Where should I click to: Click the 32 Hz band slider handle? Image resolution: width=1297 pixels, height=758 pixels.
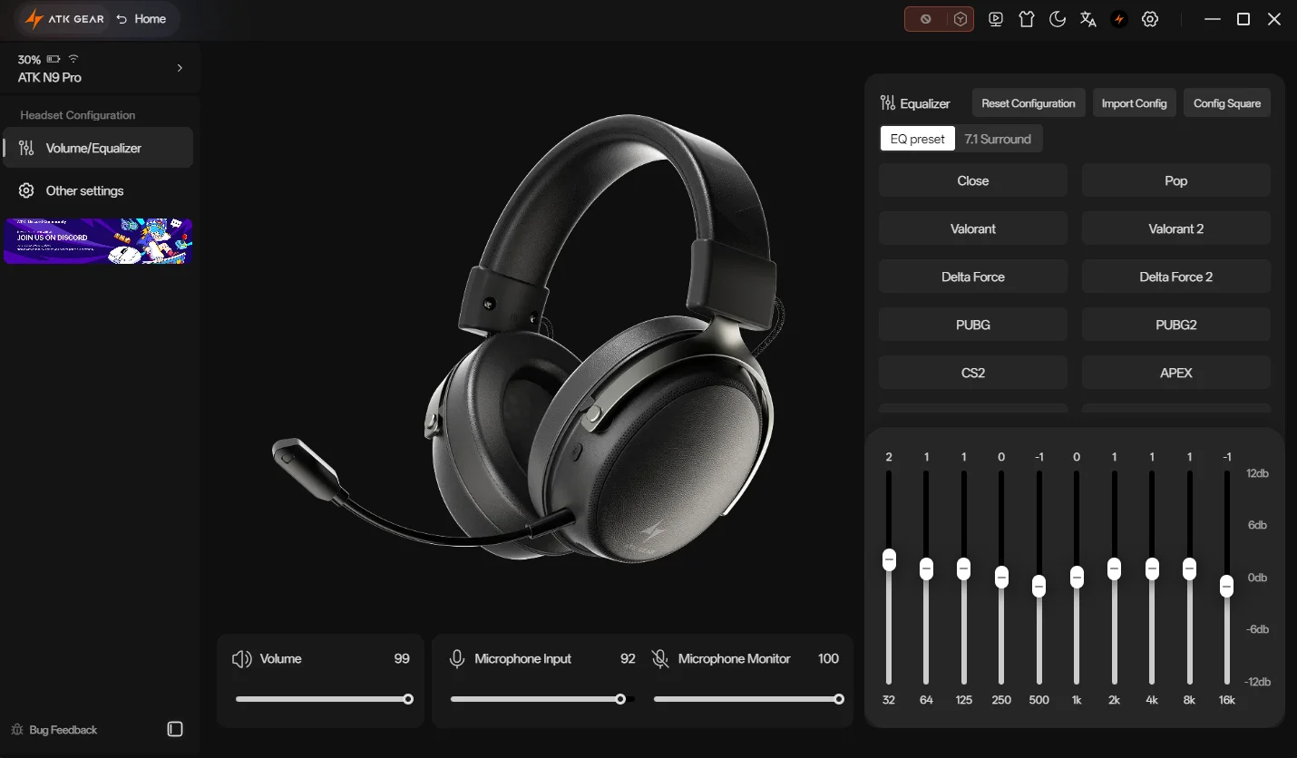coord(889,559)
